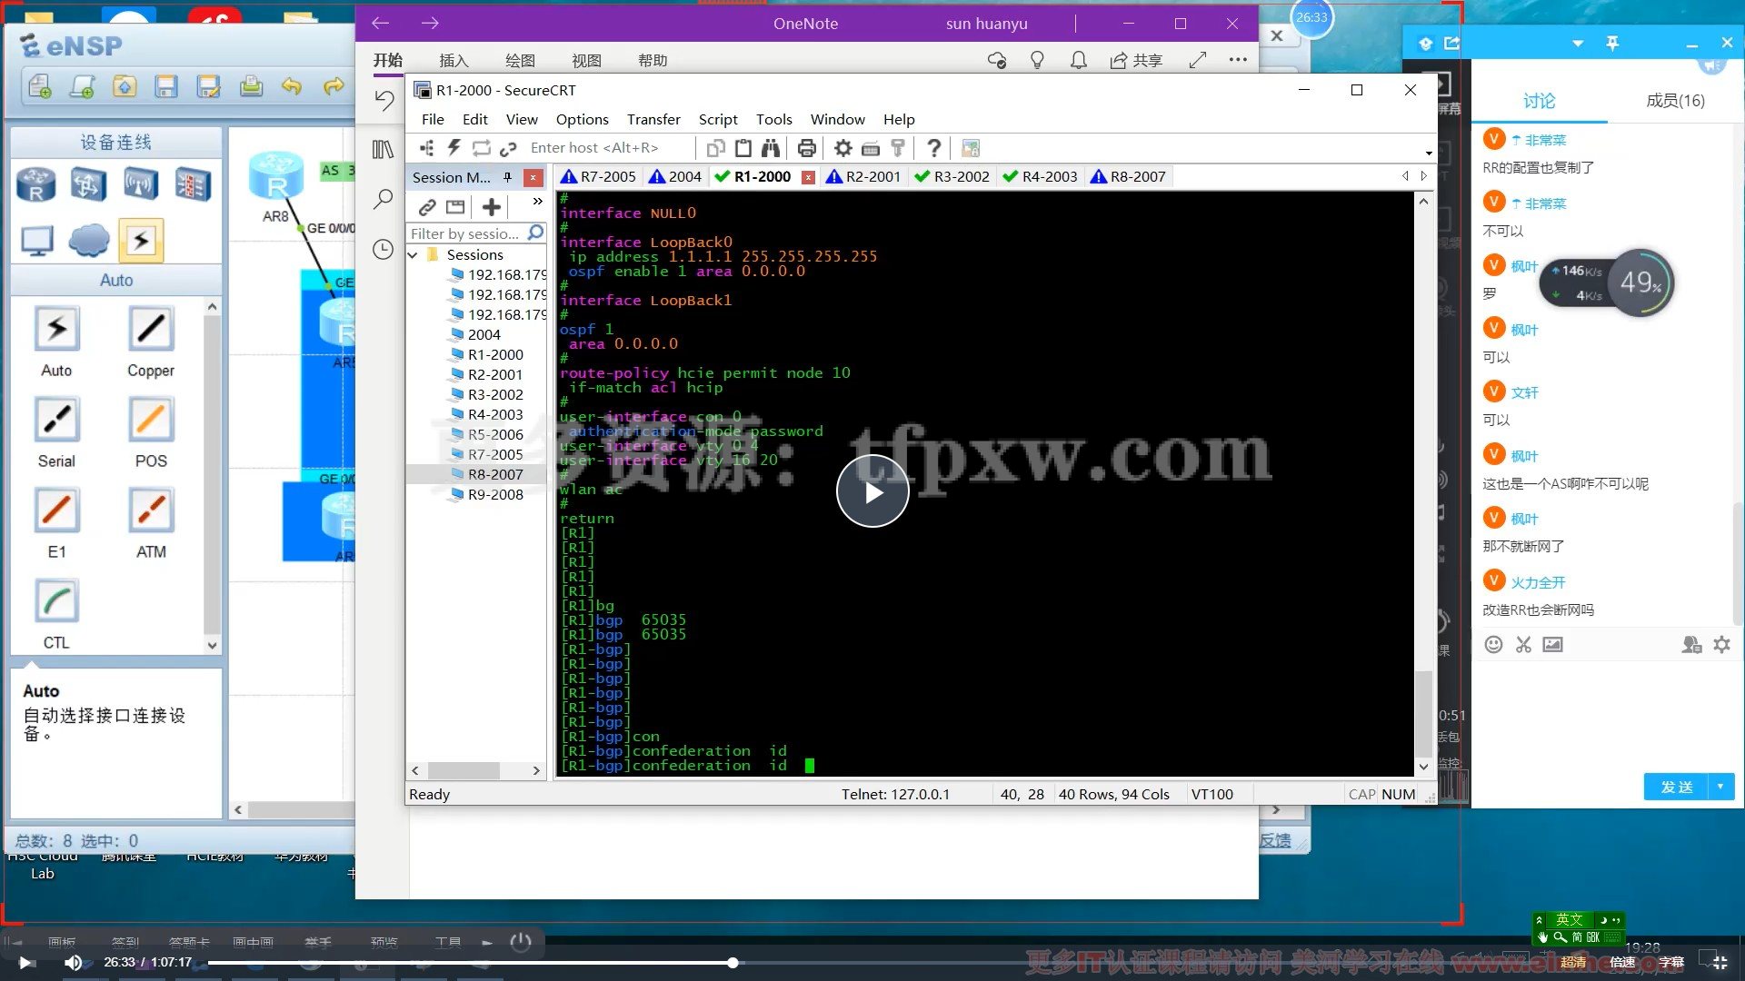Open the Script menu in SecureCRT
The width and height of the screenshot is (1745, 981).
(x=718, y=119)
